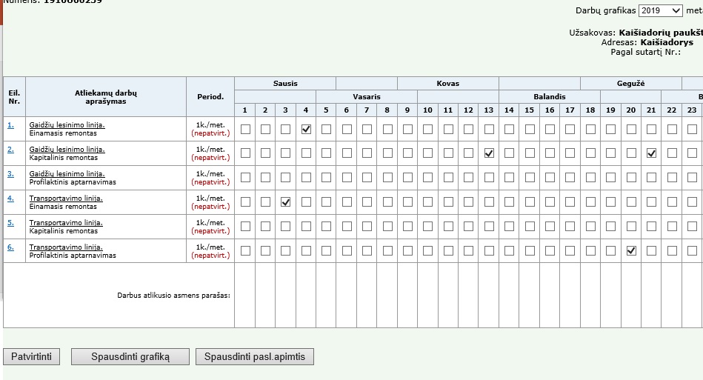Check week 12 checkbox in row 1

[x=468, y=129]
